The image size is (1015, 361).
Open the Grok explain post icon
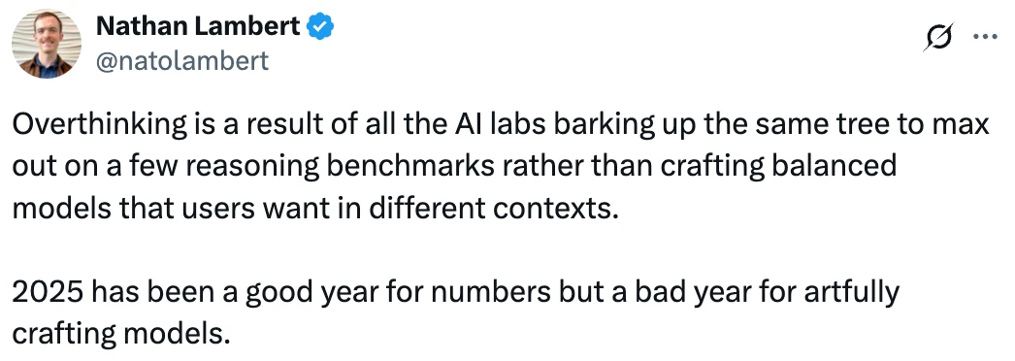point(939,37)
